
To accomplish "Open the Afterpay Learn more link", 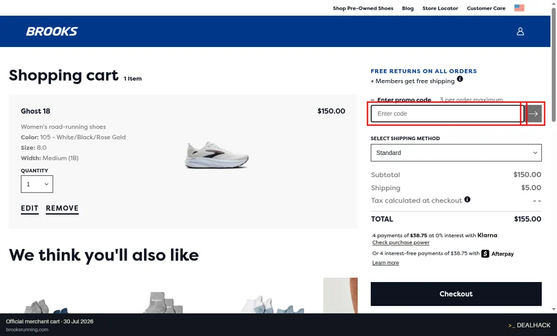I will tap(385, 263).
